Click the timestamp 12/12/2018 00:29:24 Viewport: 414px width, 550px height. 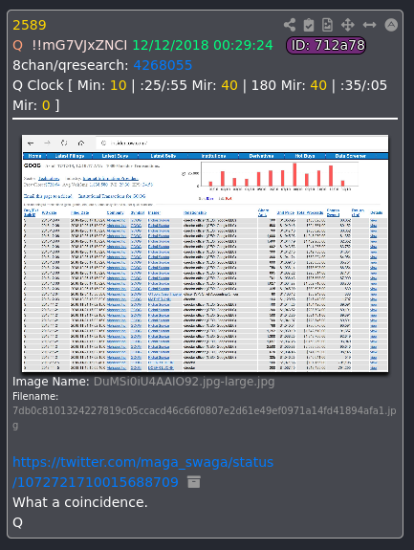(x=203, y=45)
